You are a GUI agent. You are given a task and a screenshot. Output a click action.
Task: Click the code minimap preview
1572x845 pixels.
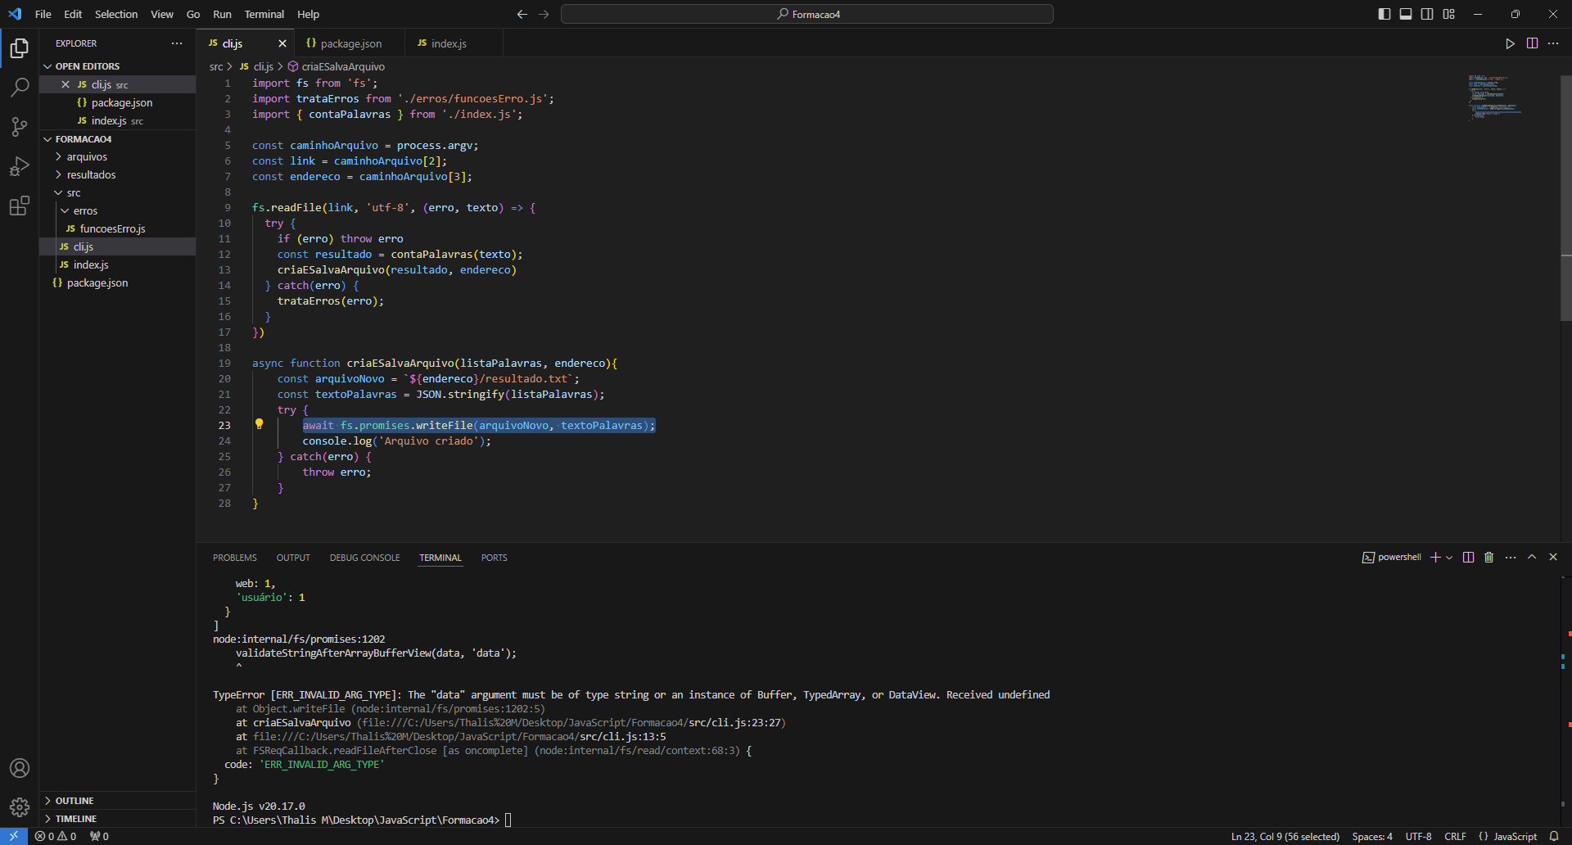(1495, 97)
